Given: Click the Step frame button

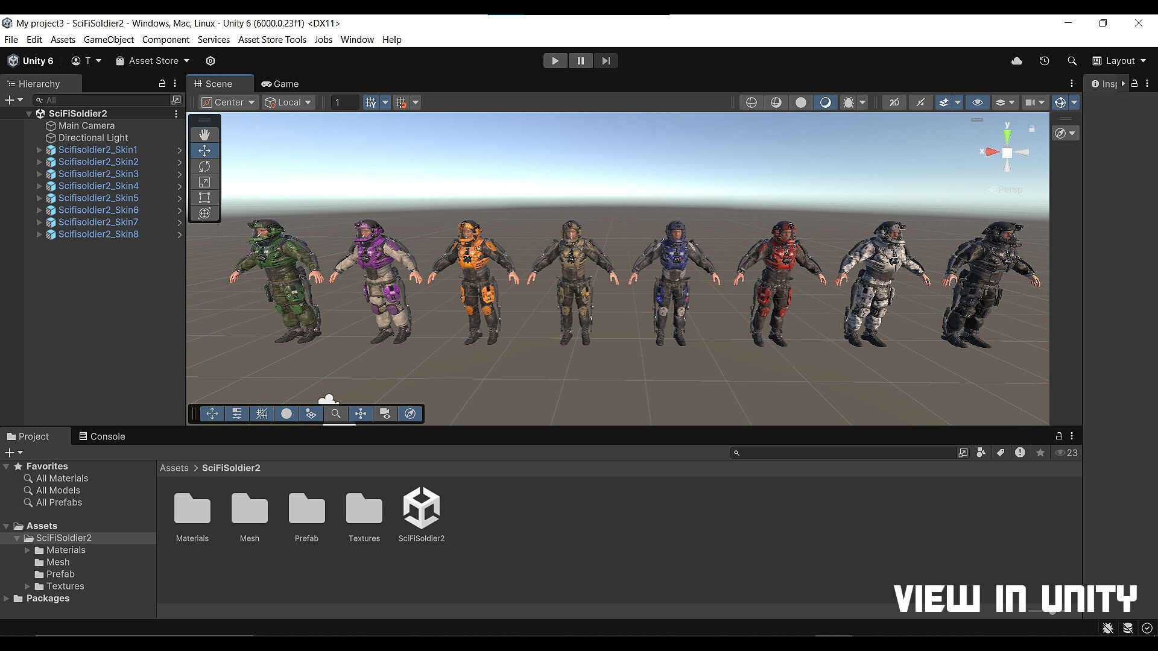Looking at the screenshot, I should 606,61.
